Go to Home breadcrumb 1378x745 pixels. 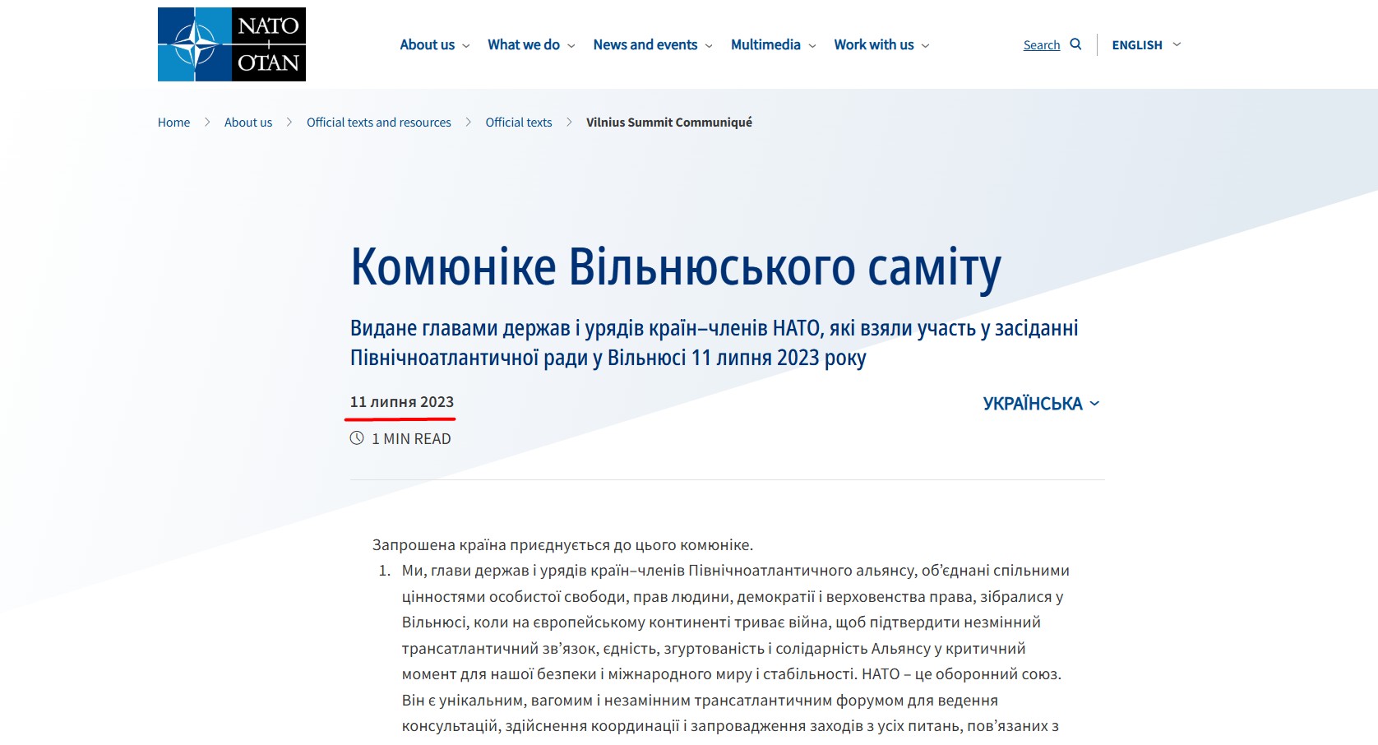point(173,123)
